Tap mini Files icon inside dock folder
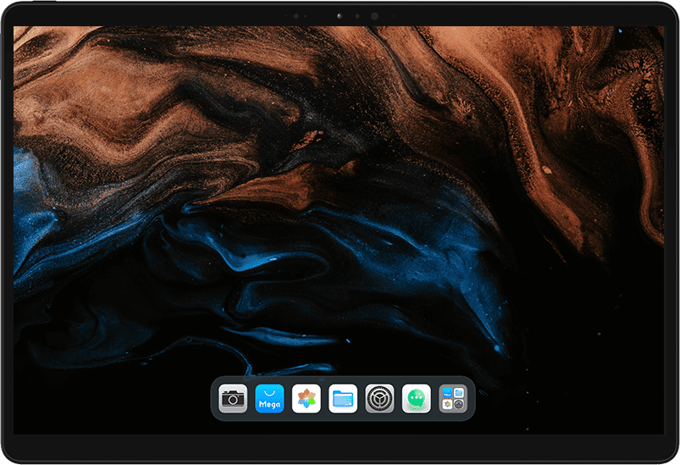 [x=459, y=392]
